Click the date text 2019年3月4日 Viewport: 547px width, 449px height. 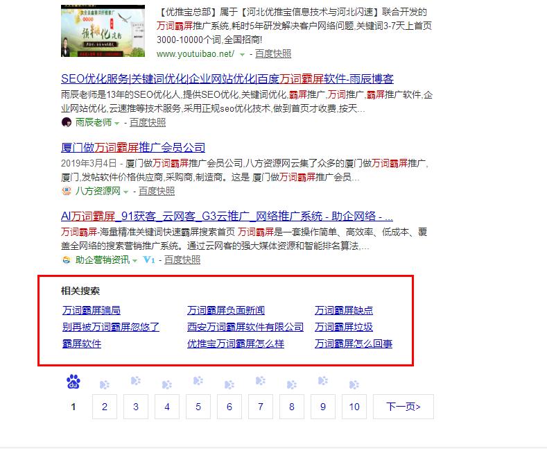89,163
